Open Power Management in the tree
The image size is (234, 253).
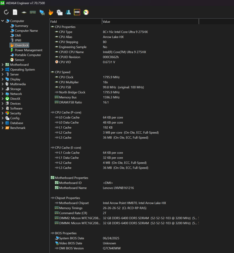tap(29, 50)
